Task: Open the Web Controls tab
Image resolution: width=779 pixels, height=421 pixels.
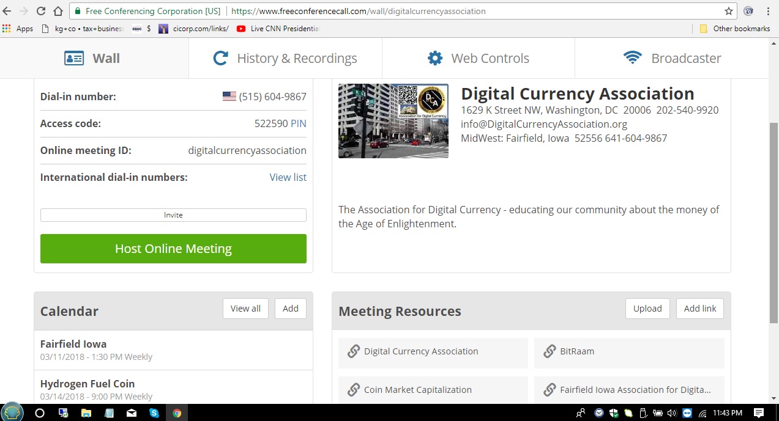Action: coord(479,59)
